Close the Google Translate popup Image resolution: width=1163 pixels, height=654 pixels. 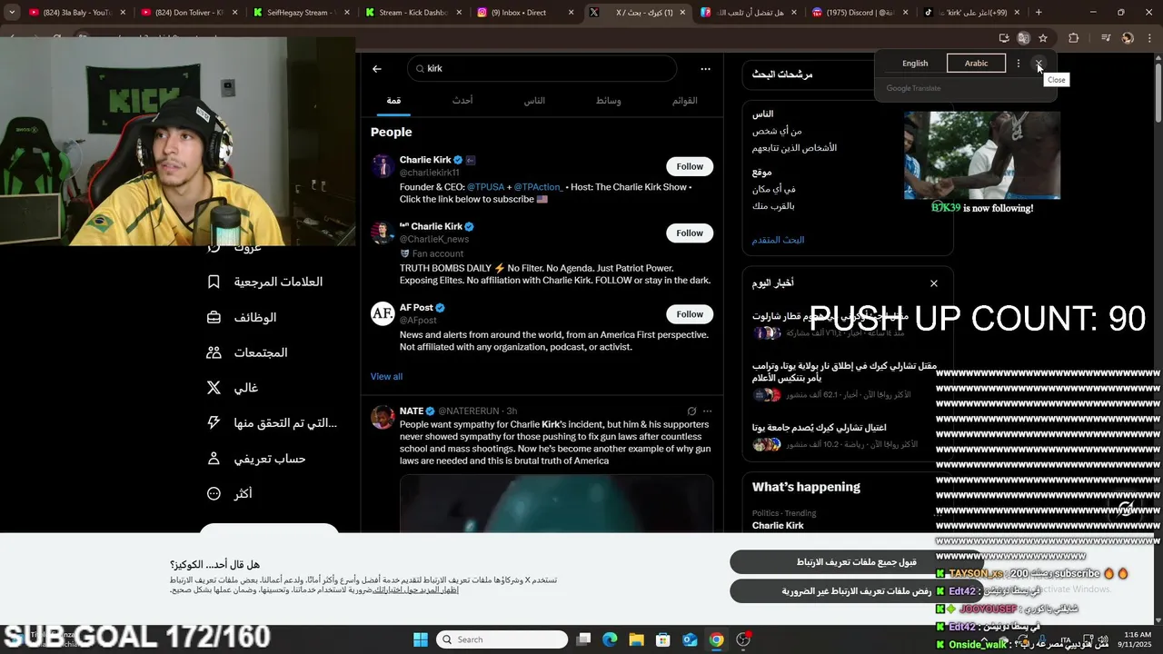[x=1039, y=64]
